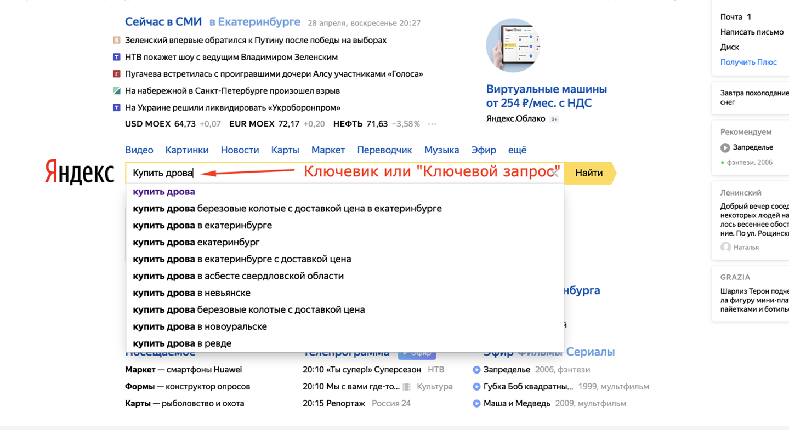Open Сейчас в СМИ news heading
The height and width of the screenshot is (430, 789).
point(163,22)
